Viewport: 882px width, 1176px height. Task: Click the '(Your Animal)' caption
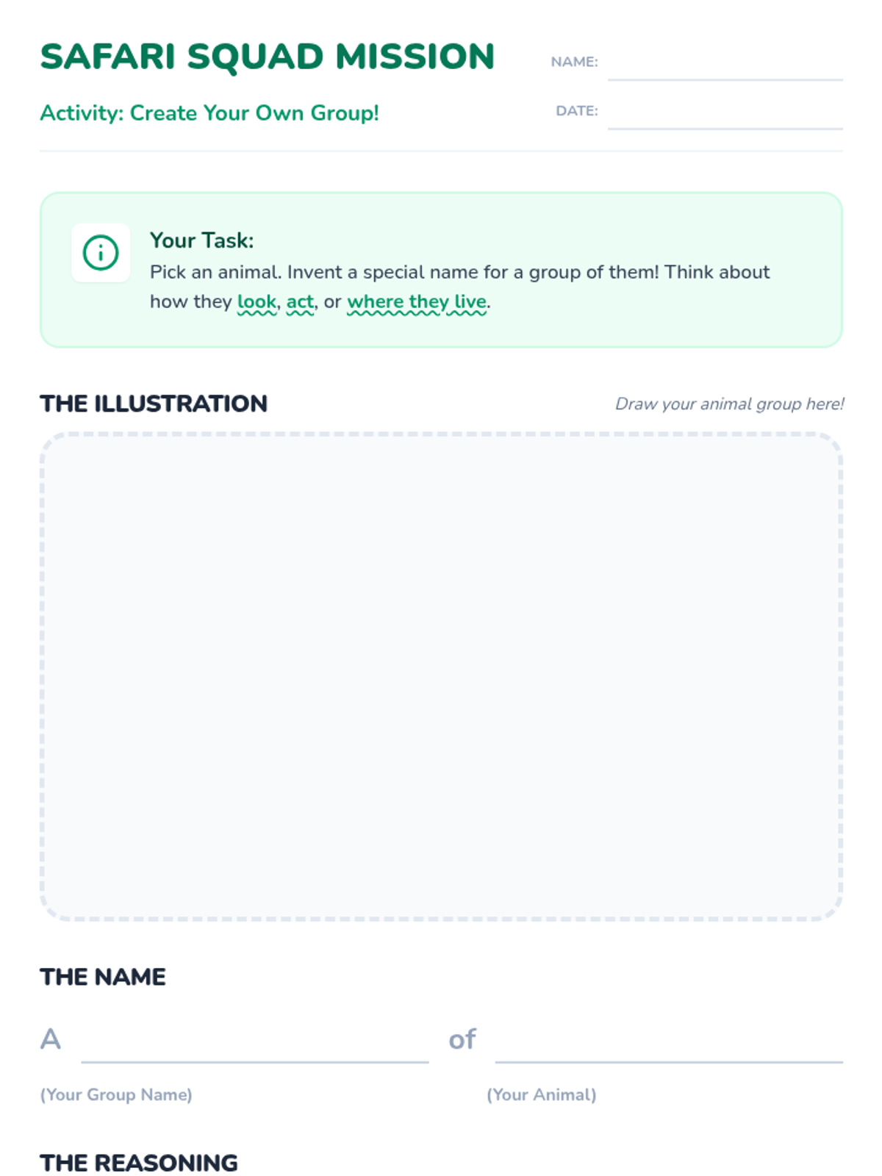point(542,1094)
